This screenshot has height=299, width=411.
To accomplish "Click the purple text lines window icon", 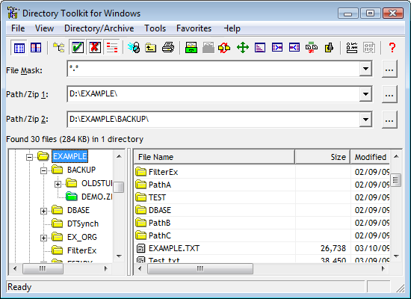I will pos(260,48).
